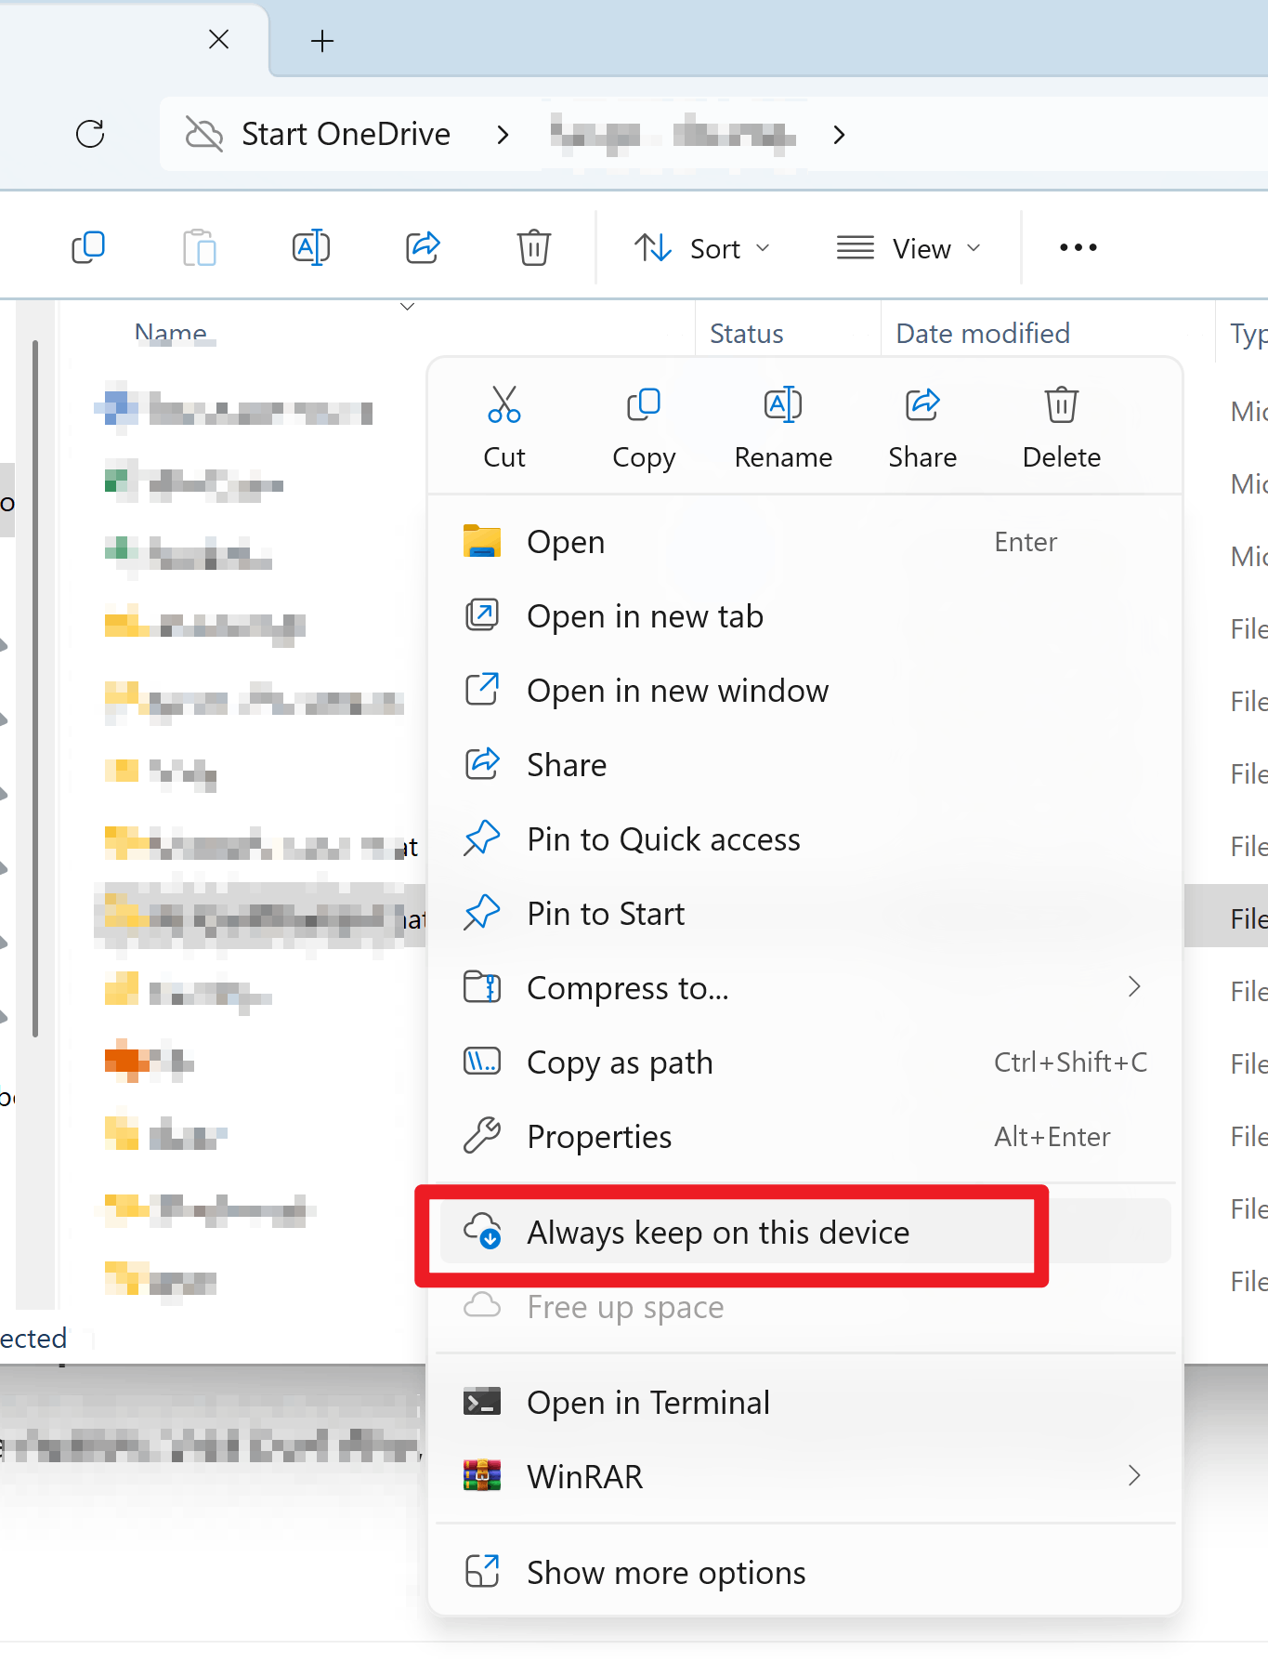Click chevron after Start OneDrive breadcrumb
1268x1676 pixels.
pyautogui.click(x=503, y=135)
